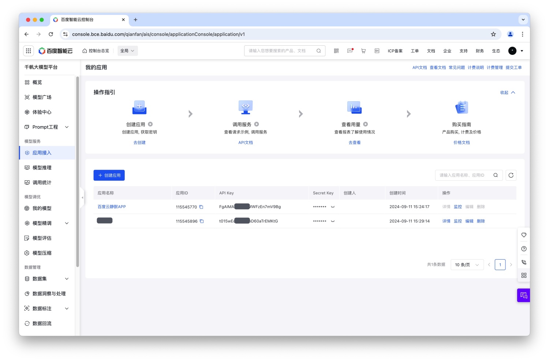Open the shopping cart icon

(x=363, y=51)
